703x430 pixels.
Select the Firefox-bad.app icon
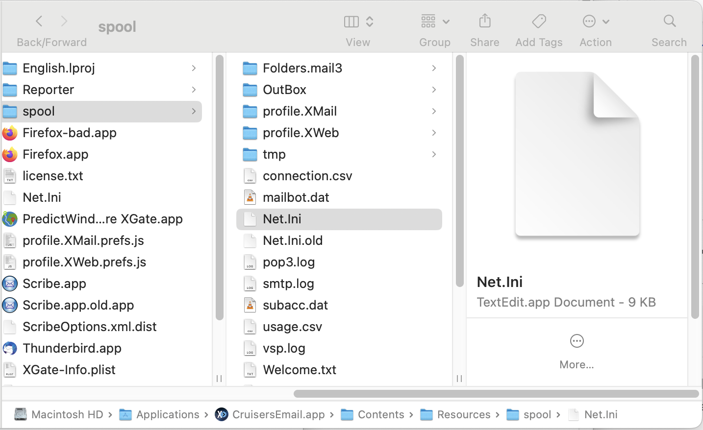[10, 133]
